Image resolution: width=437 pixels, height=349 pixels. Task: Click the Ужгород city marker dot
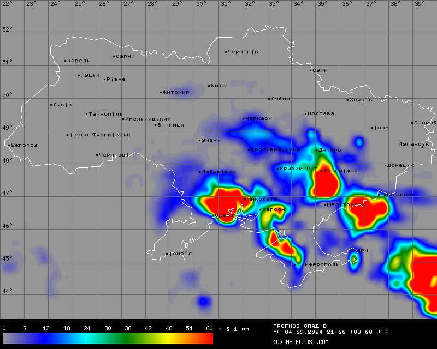coord(9,145)
